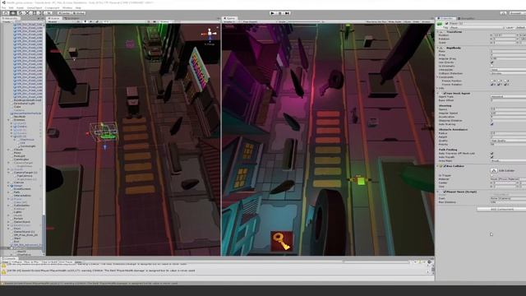The width and height of the screenshot is (526, 296).
Task: Open the Tag dropdown
Action: click(x=477, y=27)
